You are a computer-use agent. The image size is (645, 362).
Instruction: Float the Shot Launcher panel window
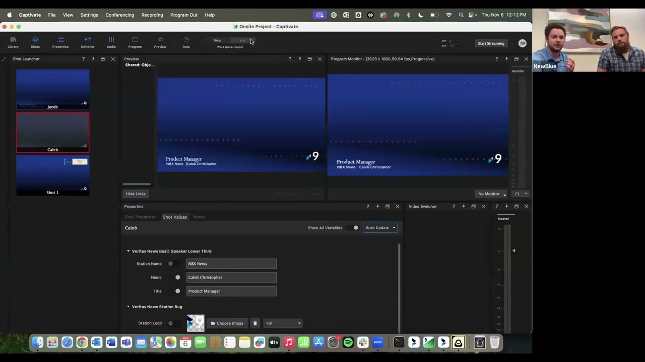(103, 59)
